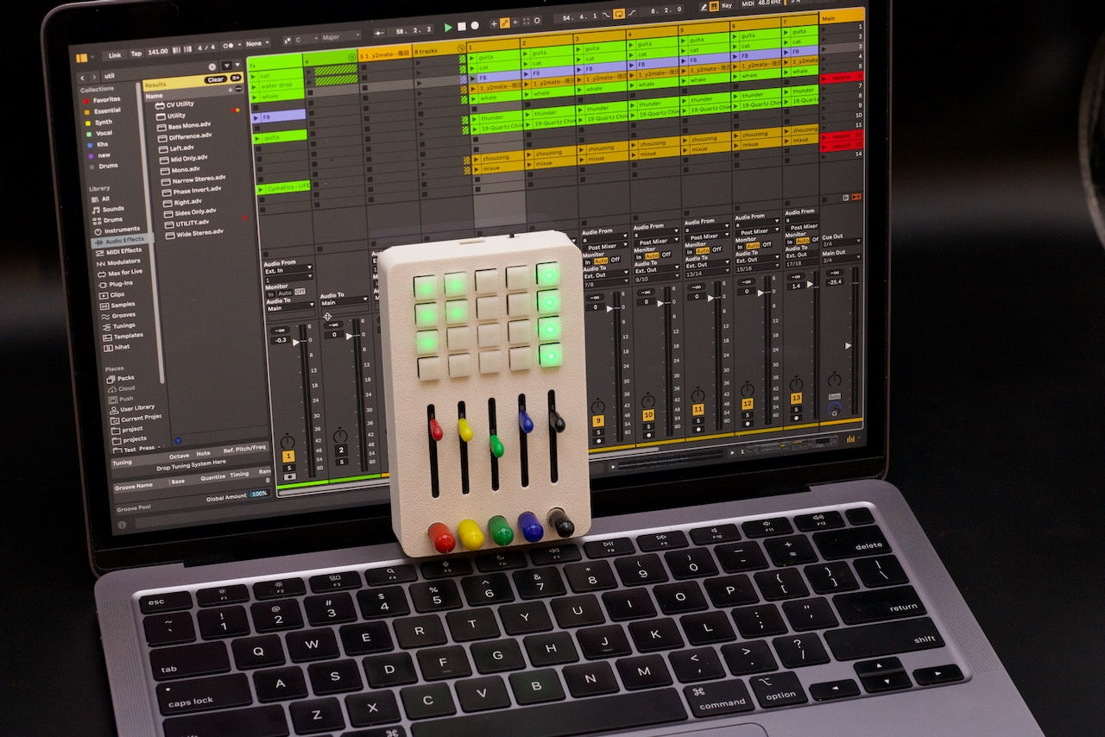Enable Key map mode
1105x737 pixels.
pos(727,6)
